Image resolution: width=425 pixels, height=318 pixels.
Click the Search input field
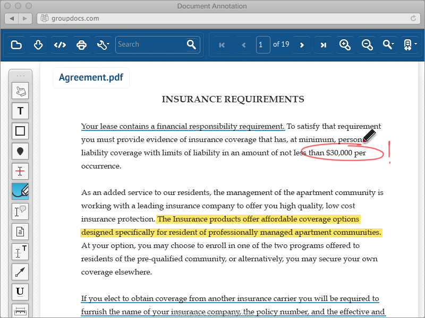(x=150, y=45)
